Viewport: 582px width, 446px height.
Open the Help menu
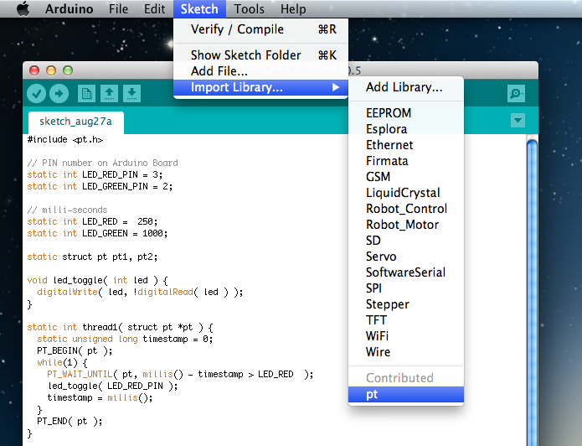(x=293, y=8)
